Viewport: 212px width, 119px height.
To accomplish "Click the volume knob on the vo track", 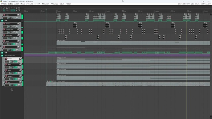I will point(20,82).
